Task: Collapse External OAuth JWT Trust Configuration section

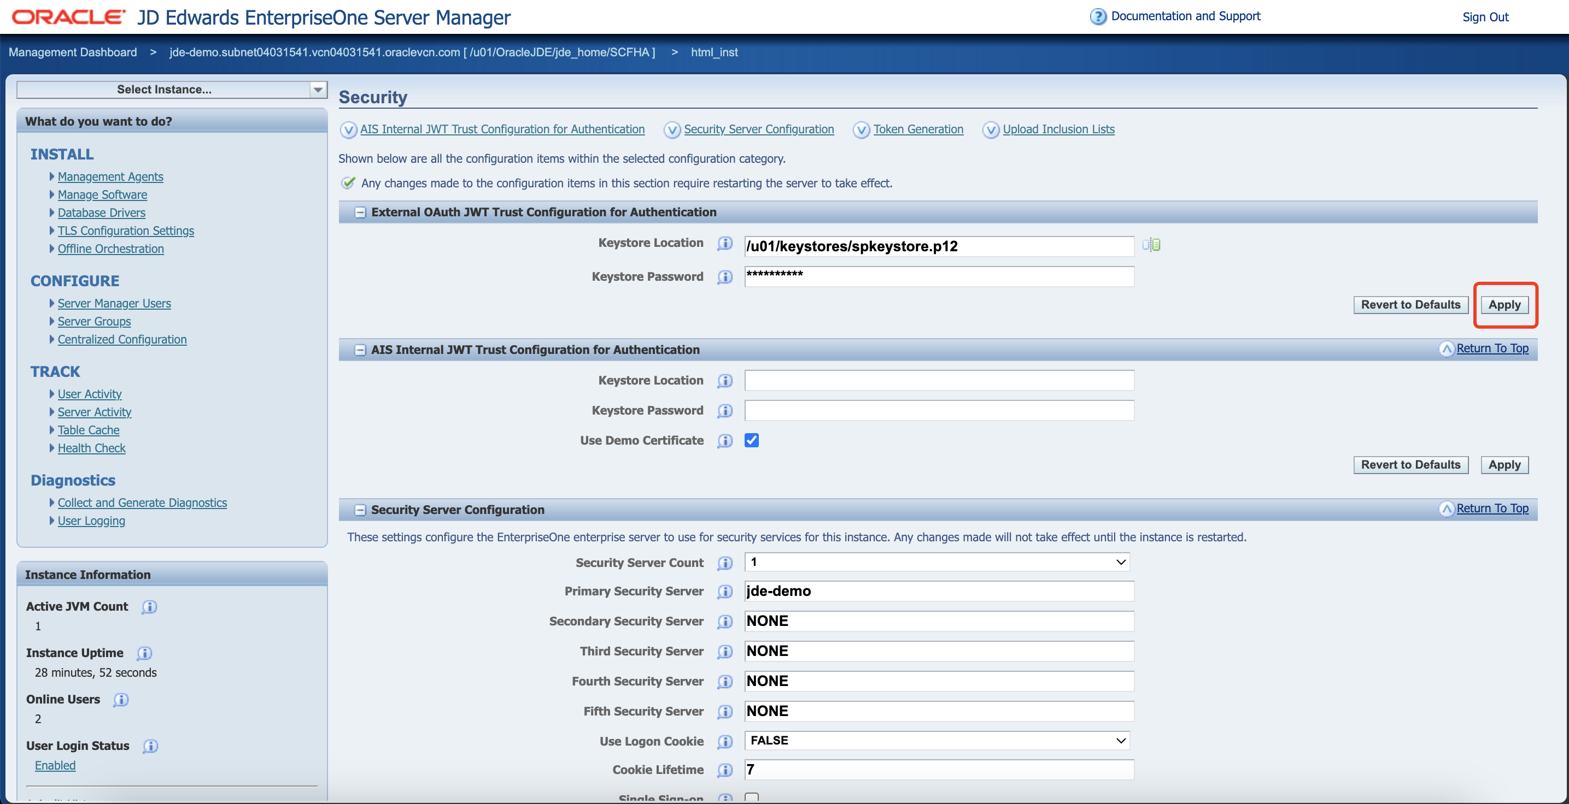Action: [x=360, y=212]
